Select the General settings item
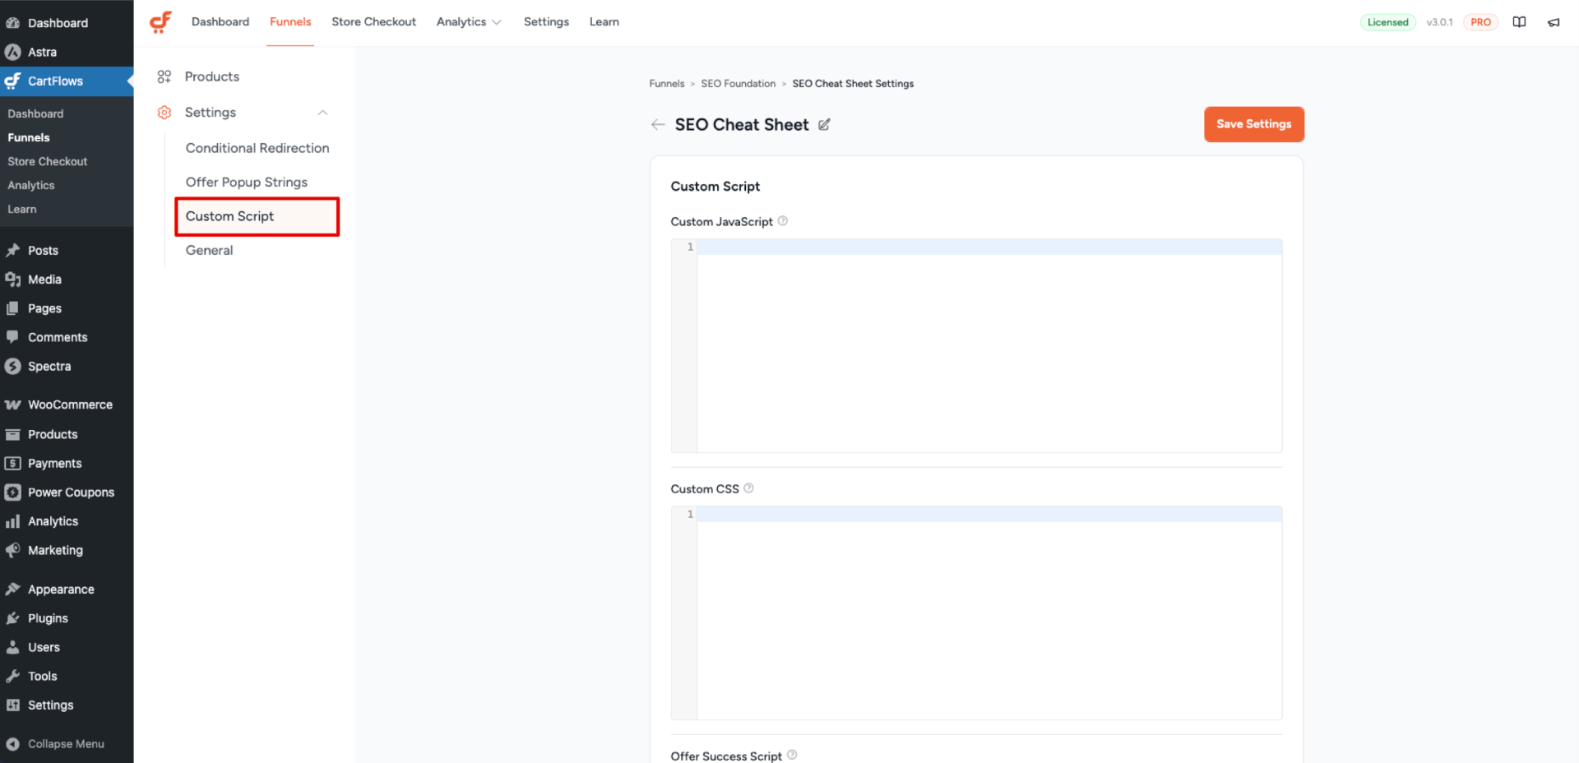Image resolution: width=1579 pixels, height=763 pixels. point(209,250)
